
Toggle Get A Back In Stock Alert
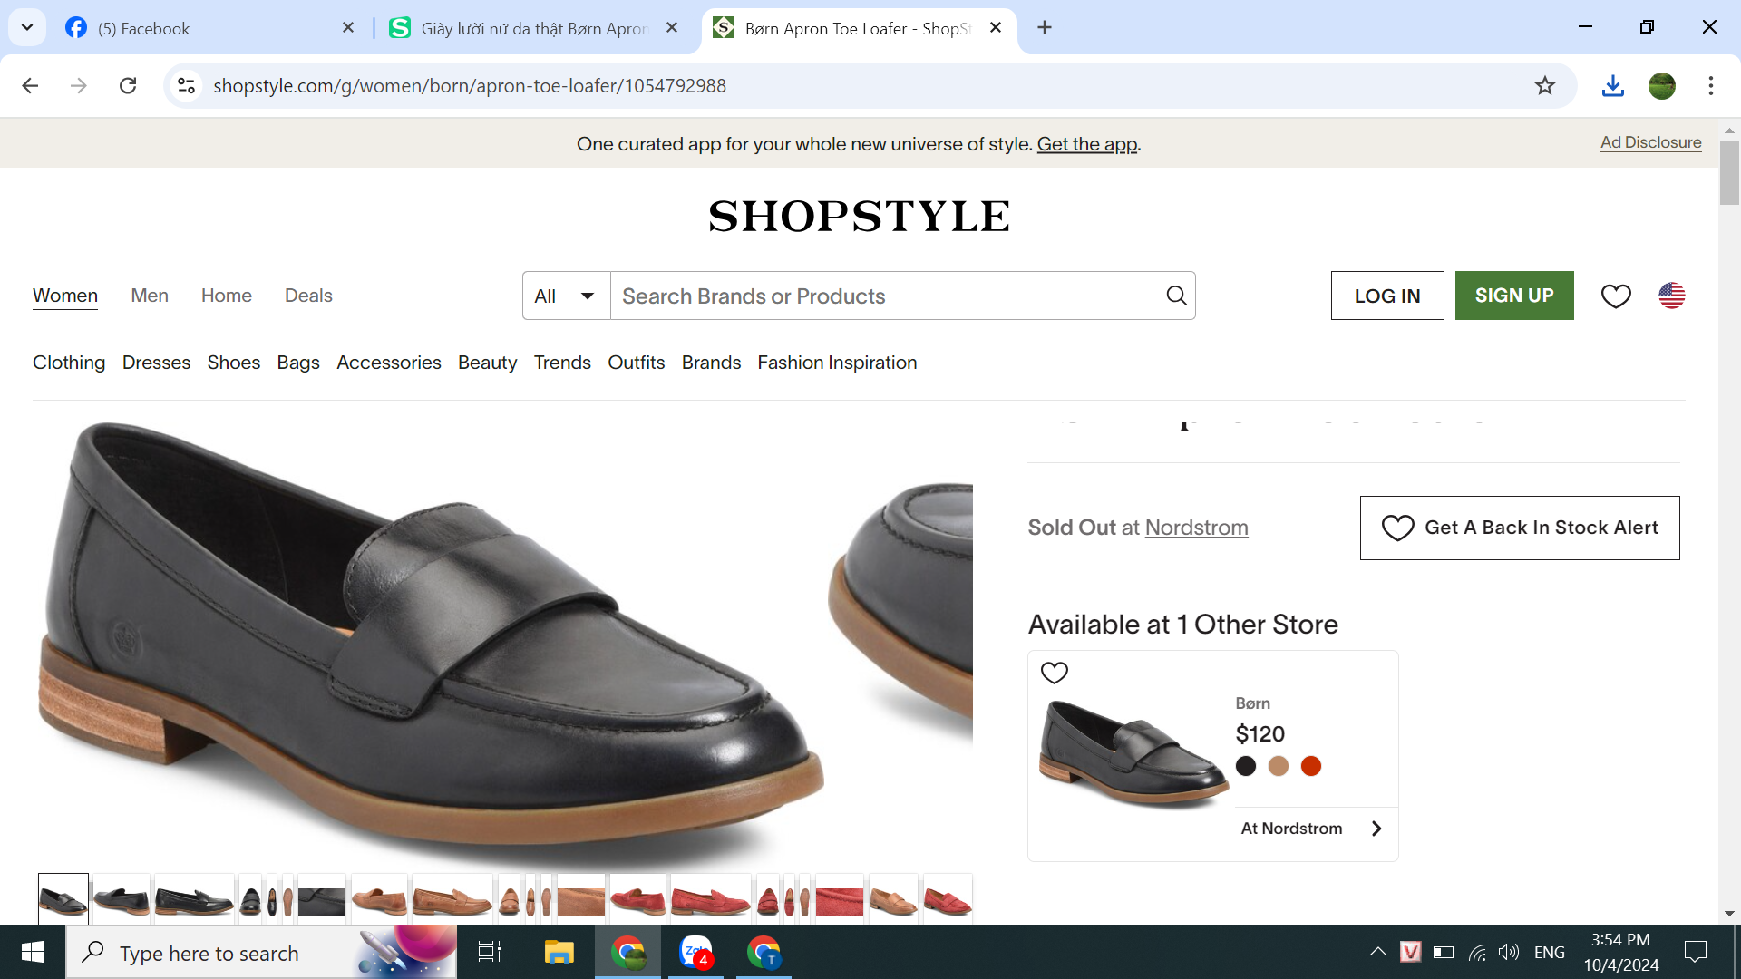(1519, 528)
